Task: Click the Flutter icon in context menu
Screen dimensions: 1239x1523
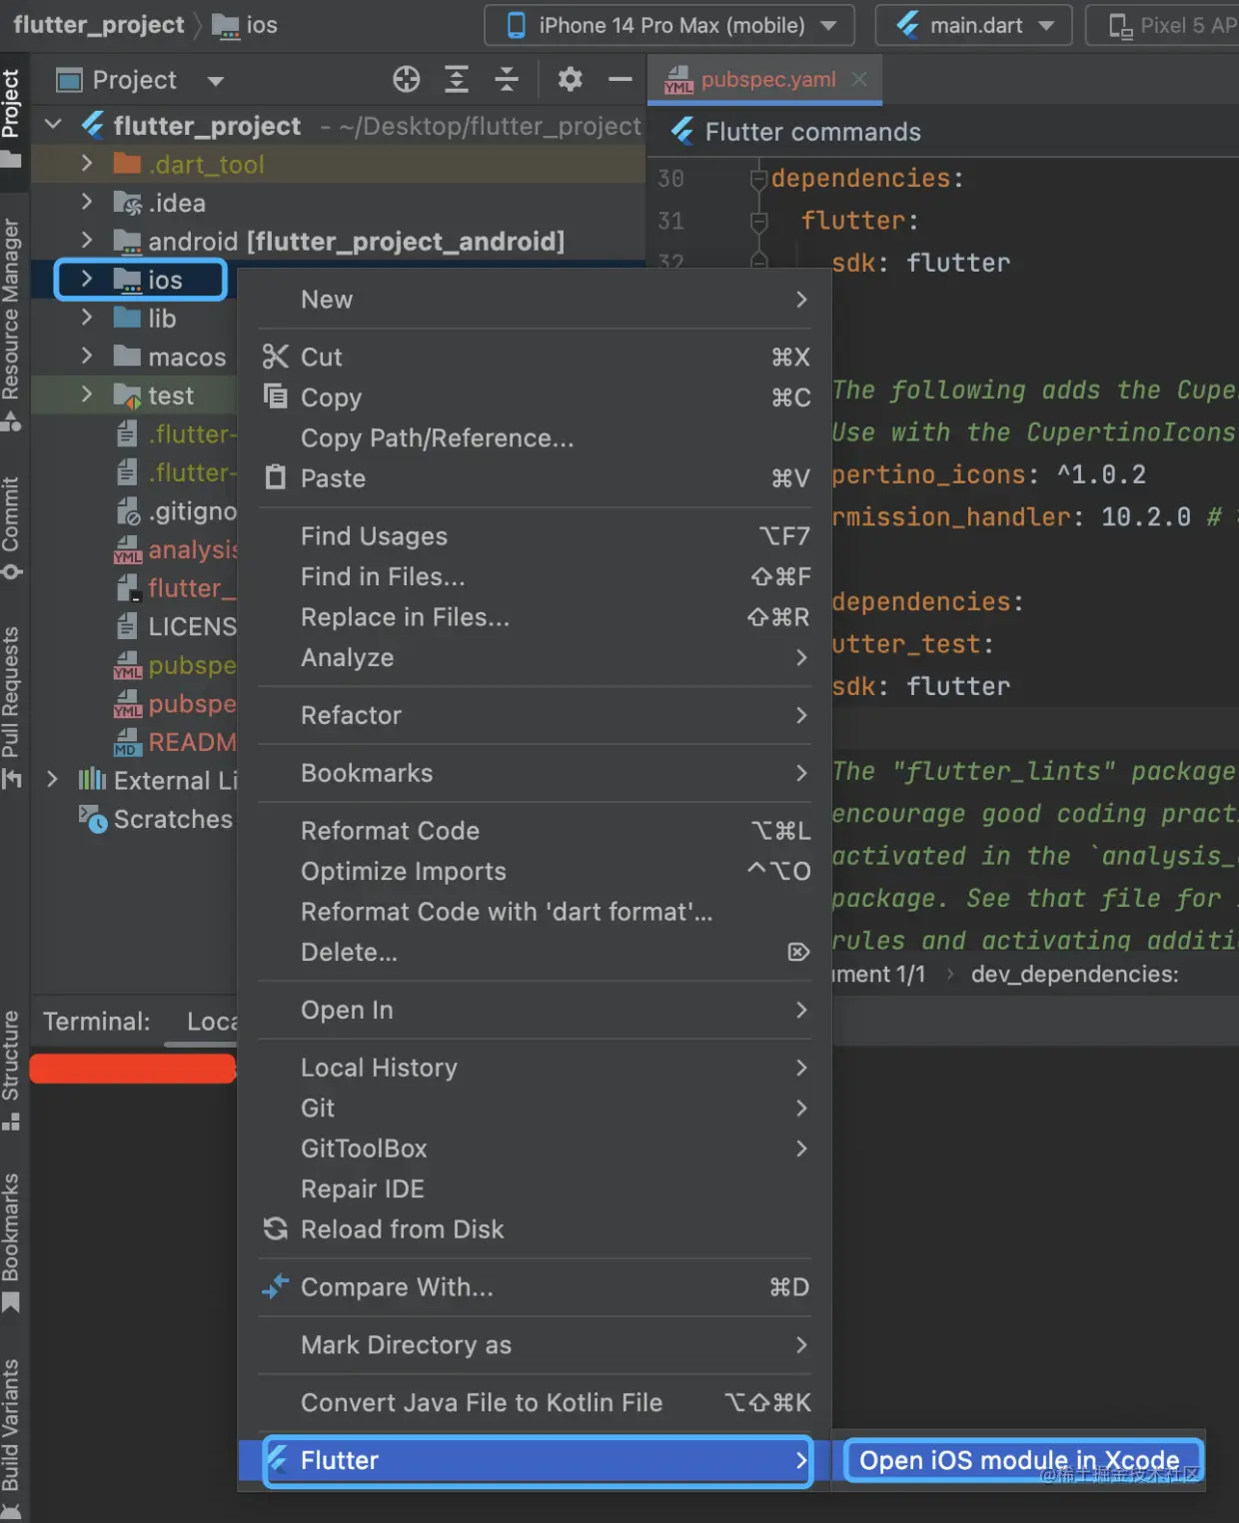Action: [x=278, y=1460]
